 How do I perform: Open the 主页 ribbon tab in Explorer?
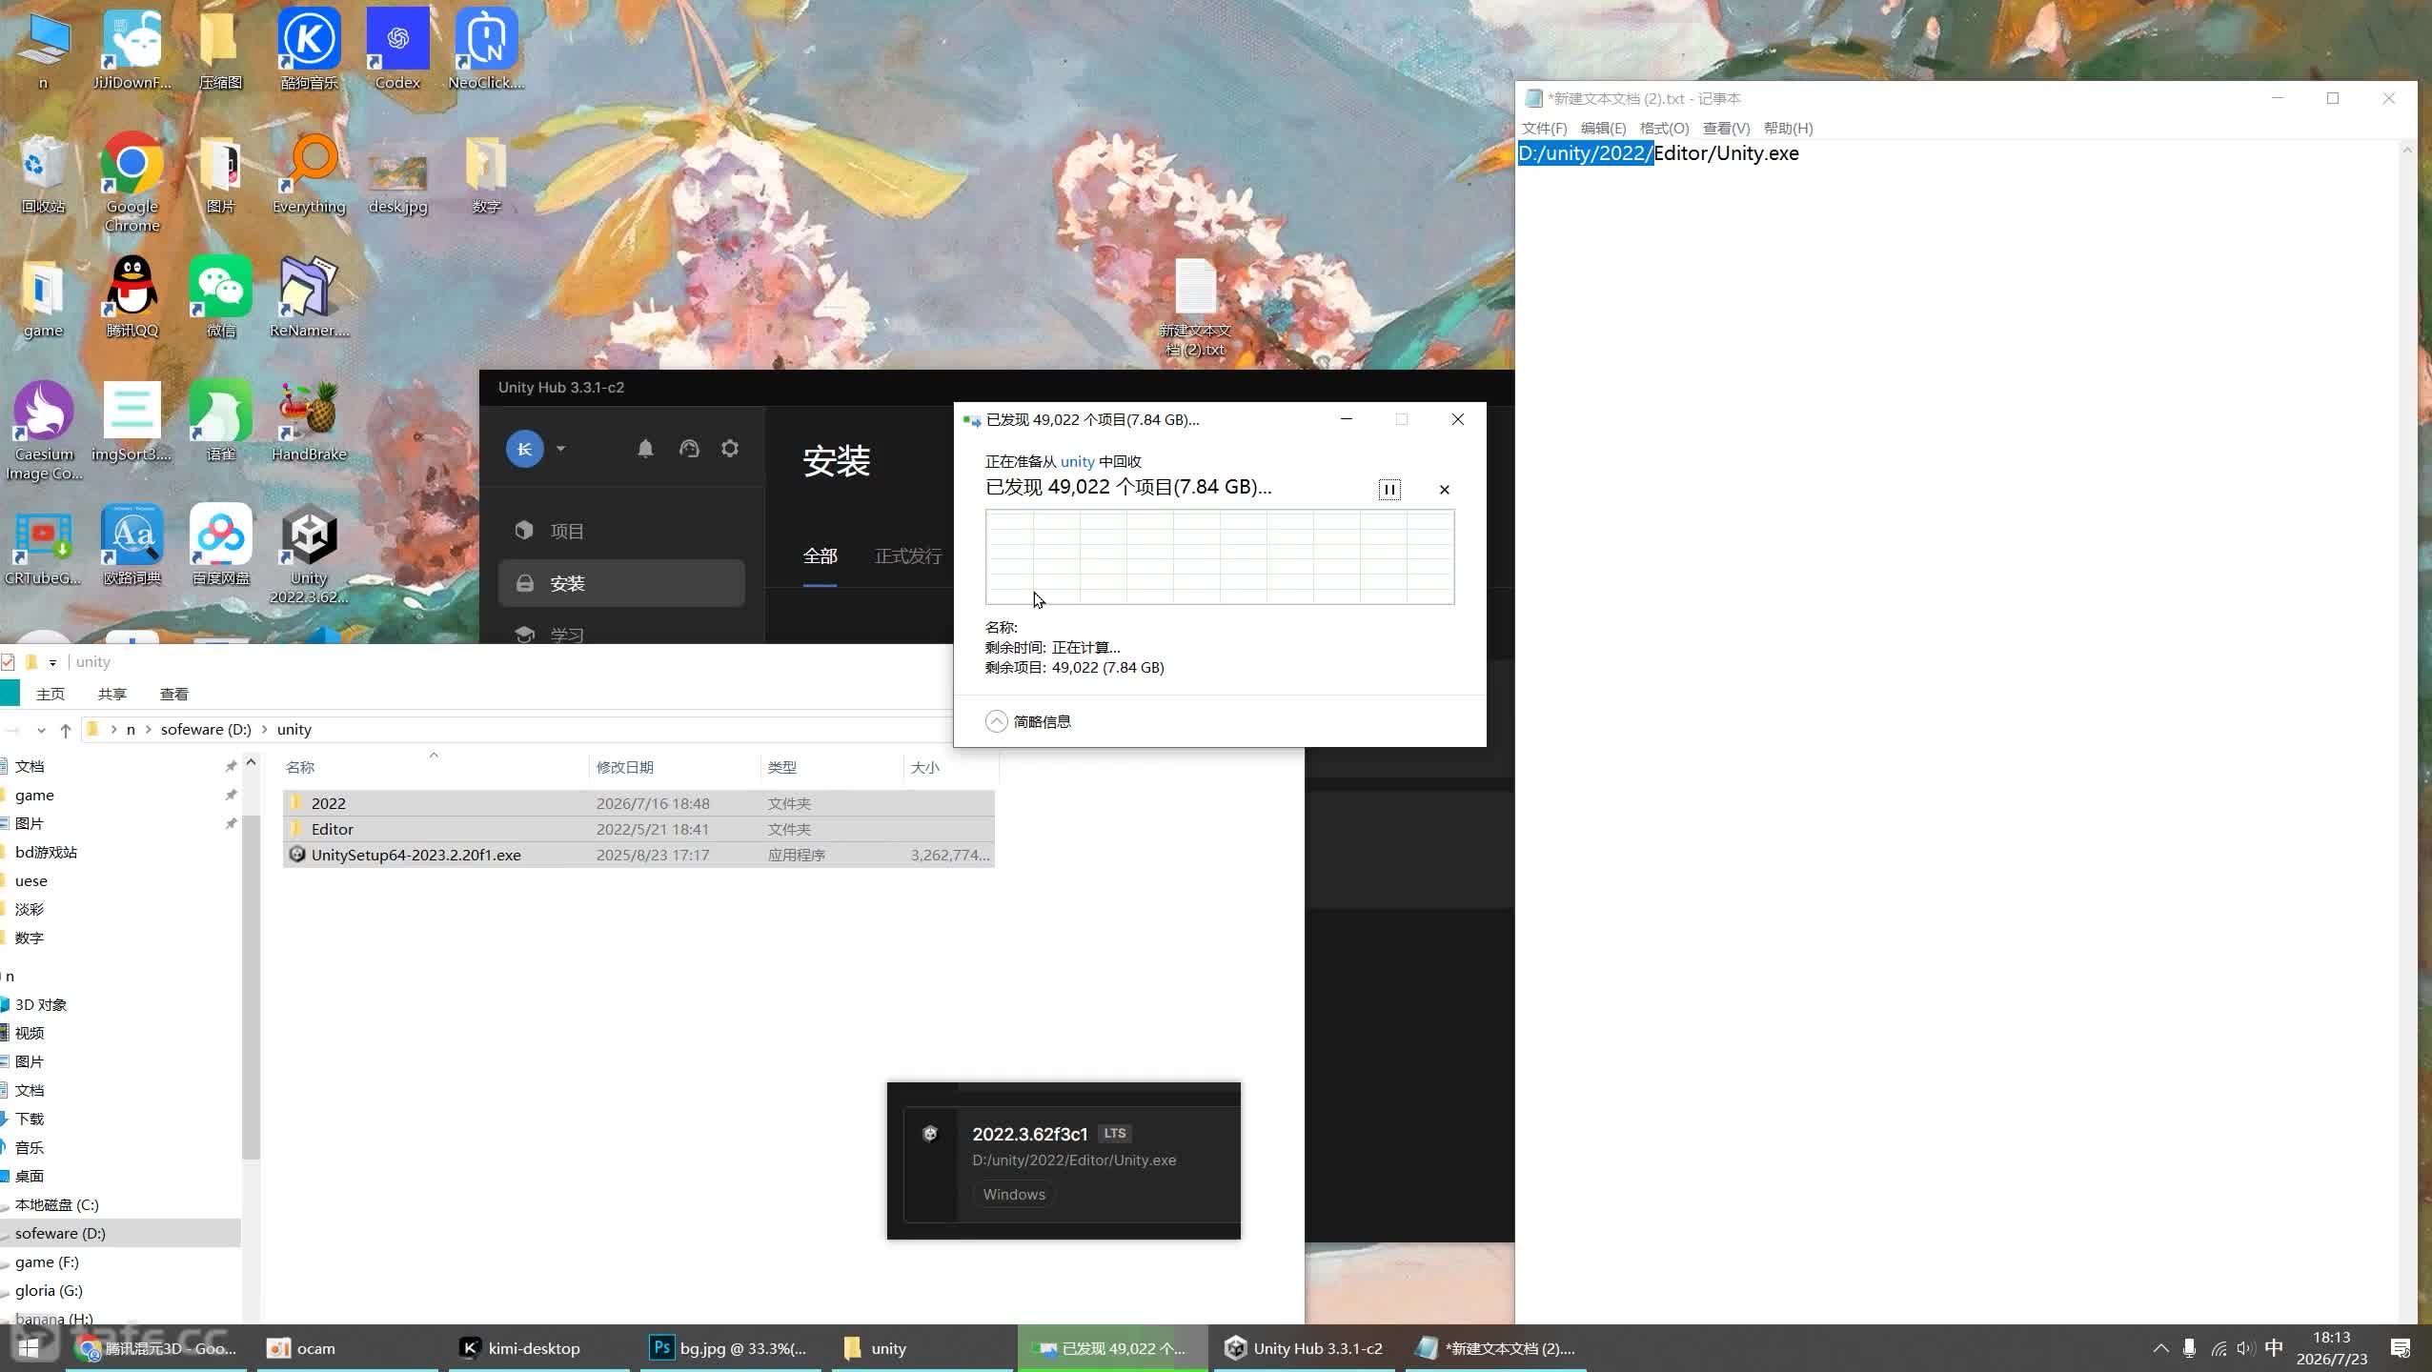(51, 694)
